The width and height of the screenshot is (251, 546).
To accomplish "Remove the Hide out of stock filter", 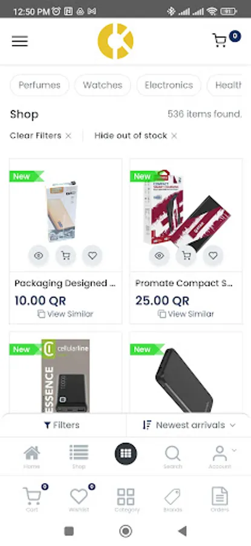I will [x=174, y=136].
